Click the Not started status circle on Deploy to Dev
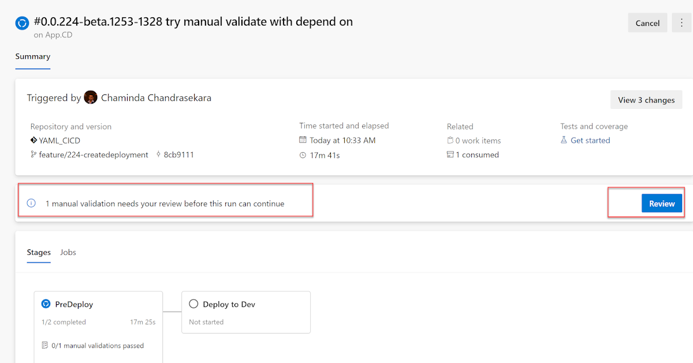 coord(193,304)
